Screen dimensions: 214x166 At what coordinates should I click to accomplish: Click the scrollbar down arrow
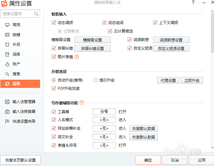point(212,148)
